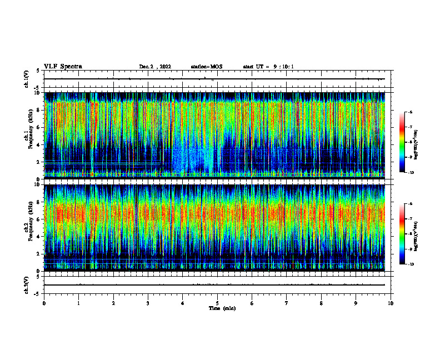Click the ch.2 spectrogram color bar
440x340 pixels.
[402, 234]
